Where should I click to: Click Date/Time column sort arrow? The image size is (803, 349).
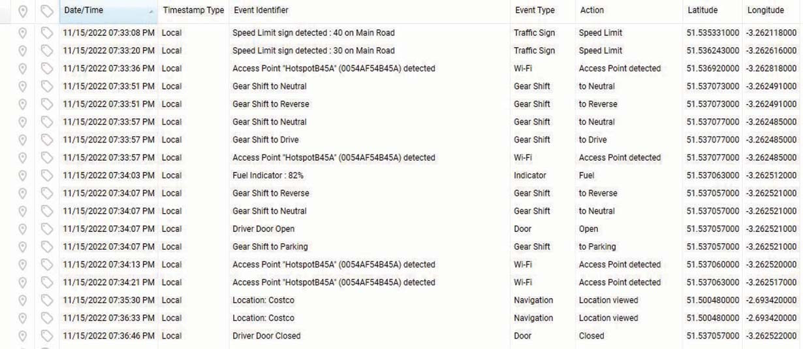pos(151,11)
